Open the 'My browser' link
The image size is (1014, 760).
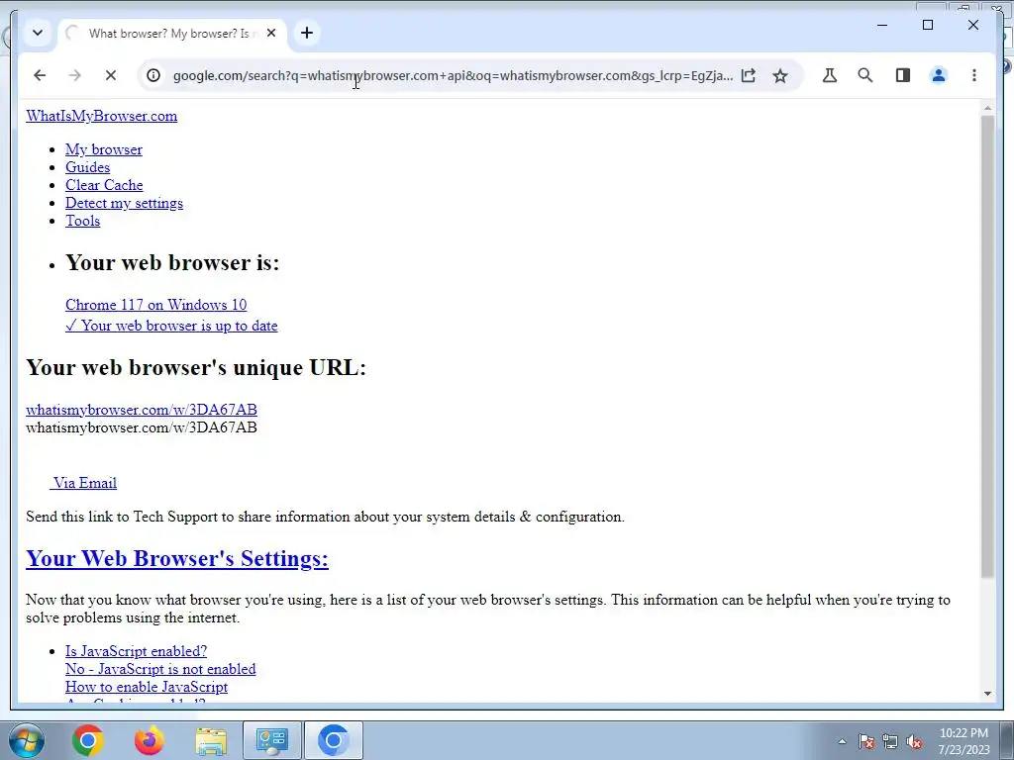pyautogui.click(x=103, y=149)
